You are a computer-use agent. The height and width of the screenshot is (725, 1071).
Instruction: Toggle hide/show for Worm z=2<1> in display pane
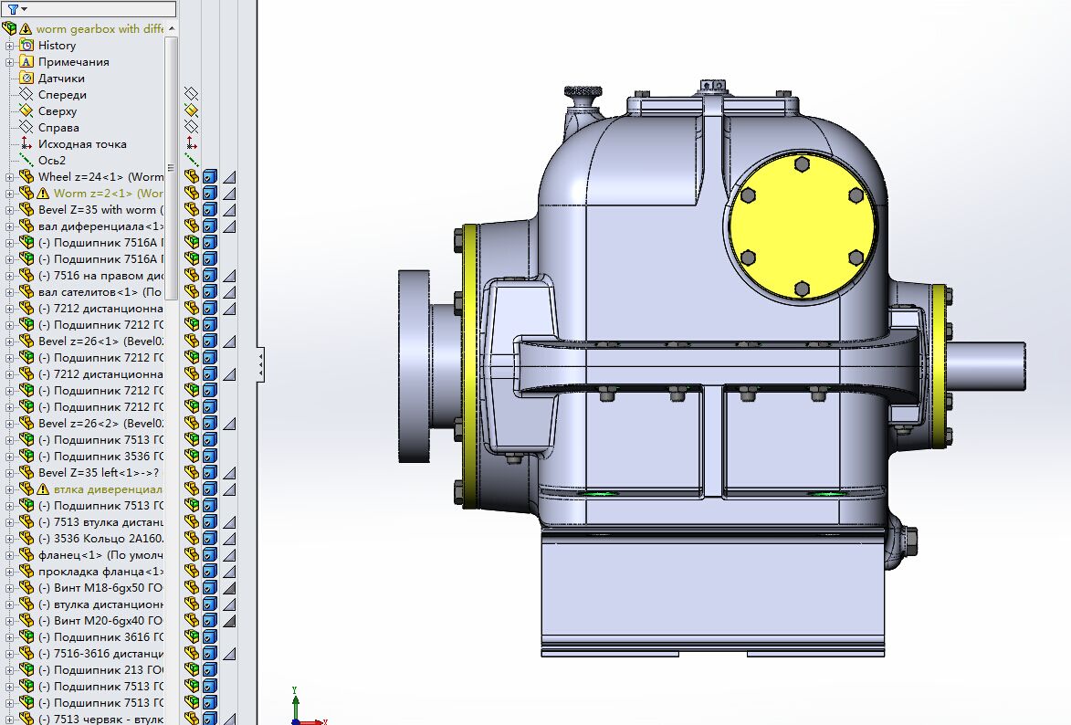click(x=191, y=194)
